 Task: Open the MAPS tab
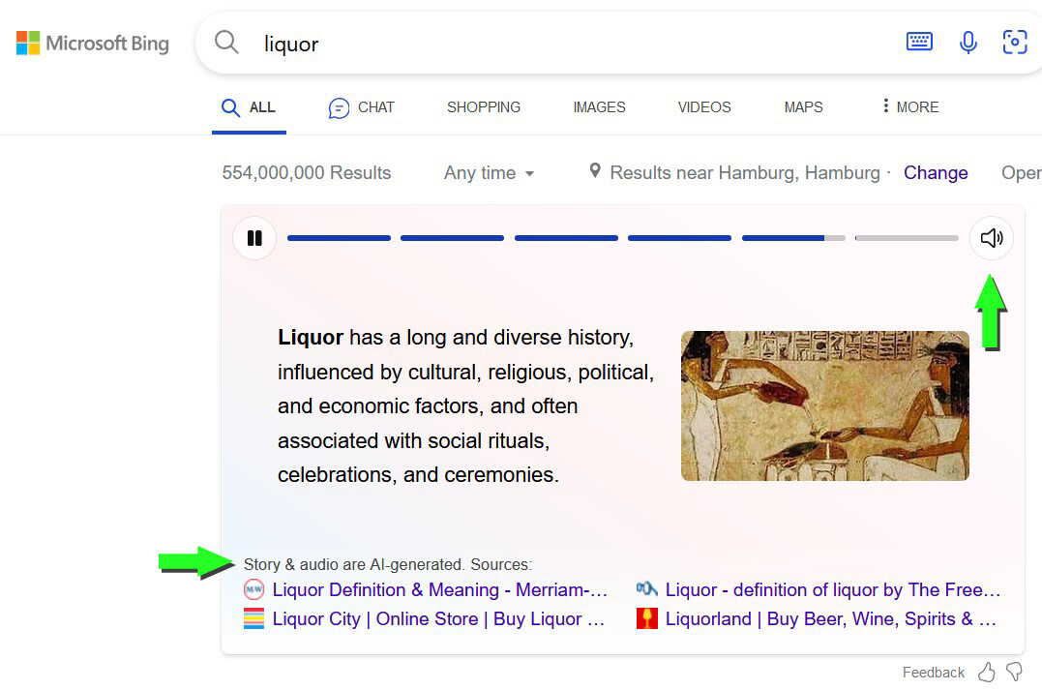(x=803, y=107)
